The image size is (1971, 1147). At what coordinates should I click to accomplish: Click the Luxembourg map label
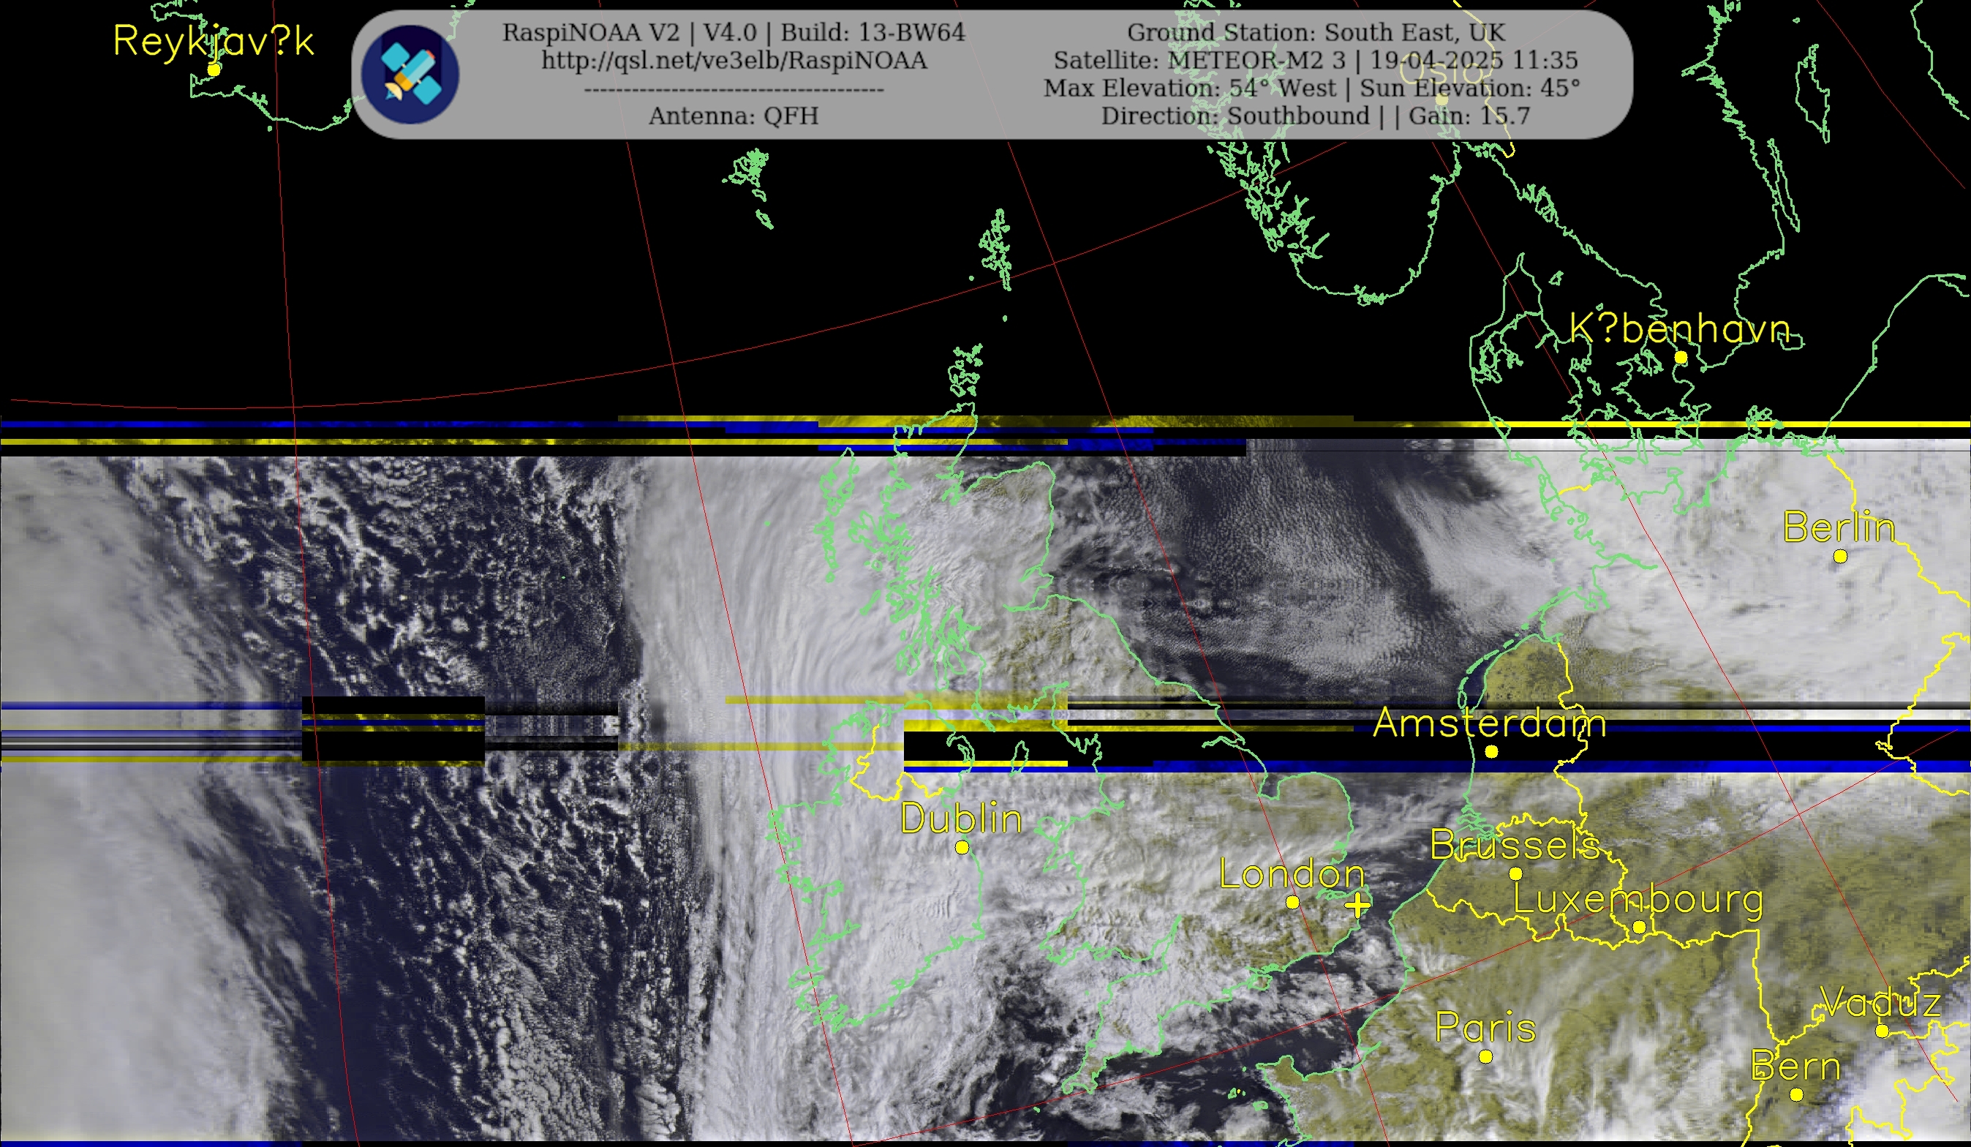[1638, 900]
